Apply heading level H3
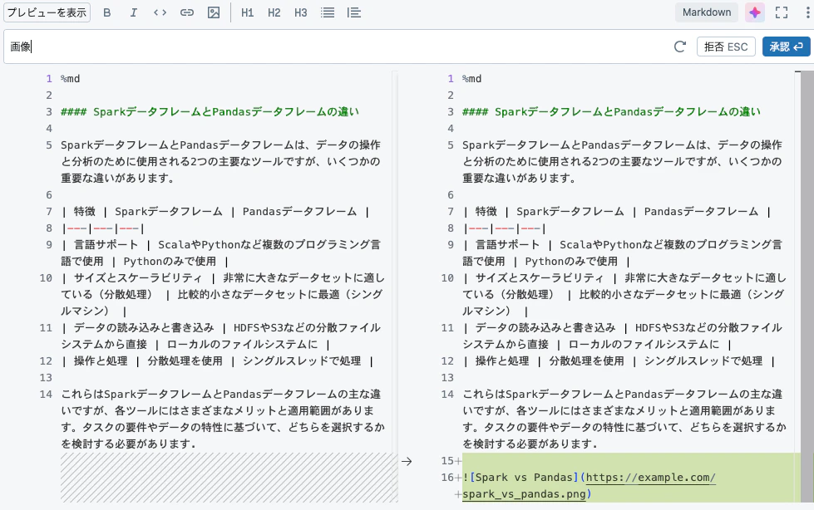Viewport: 814px width, 510px height. [301, 12]
